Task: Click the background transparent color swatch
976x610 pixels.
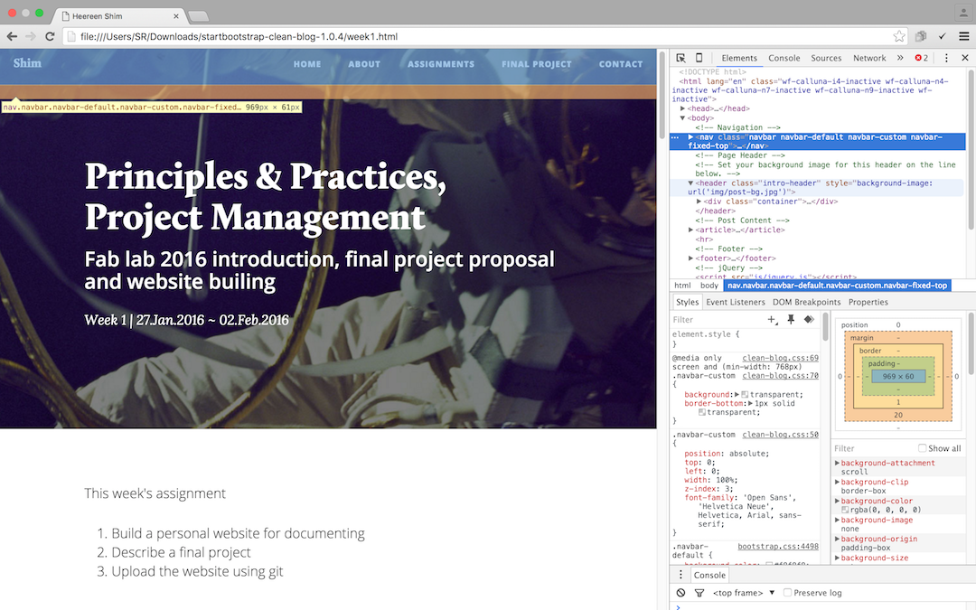Action: click(745, 395)
